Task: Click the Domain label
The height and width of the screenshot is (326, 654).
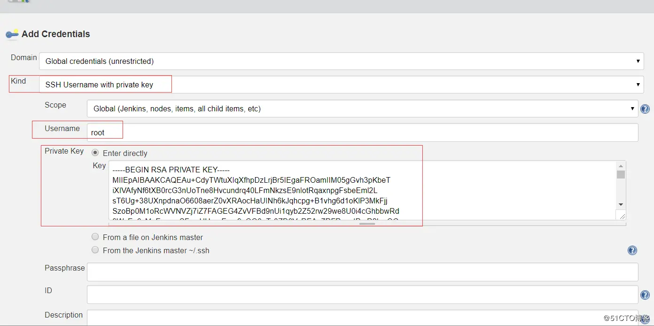Action: pyautogui.click(x=24, y=57)
